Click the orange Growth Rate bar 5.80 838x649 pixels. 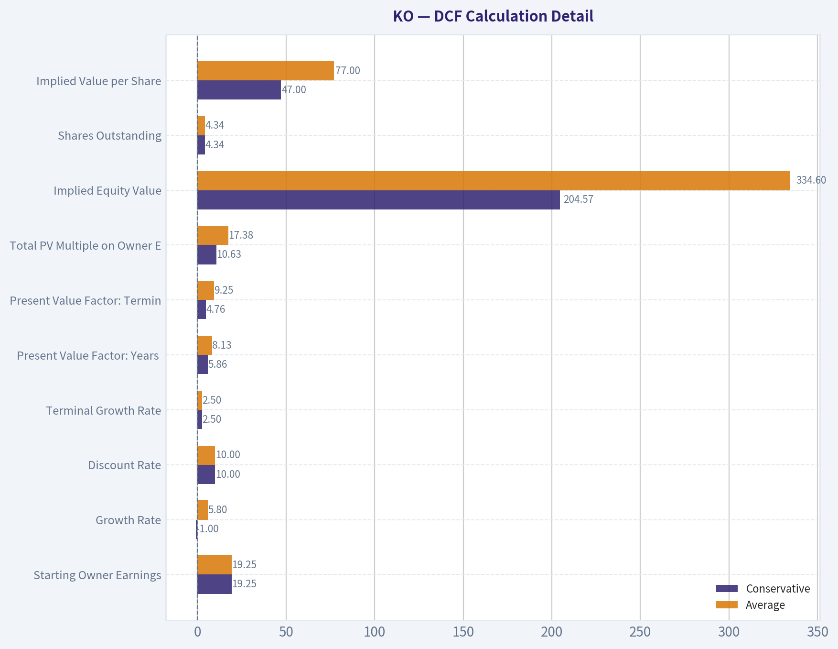[x=203, y=510]
